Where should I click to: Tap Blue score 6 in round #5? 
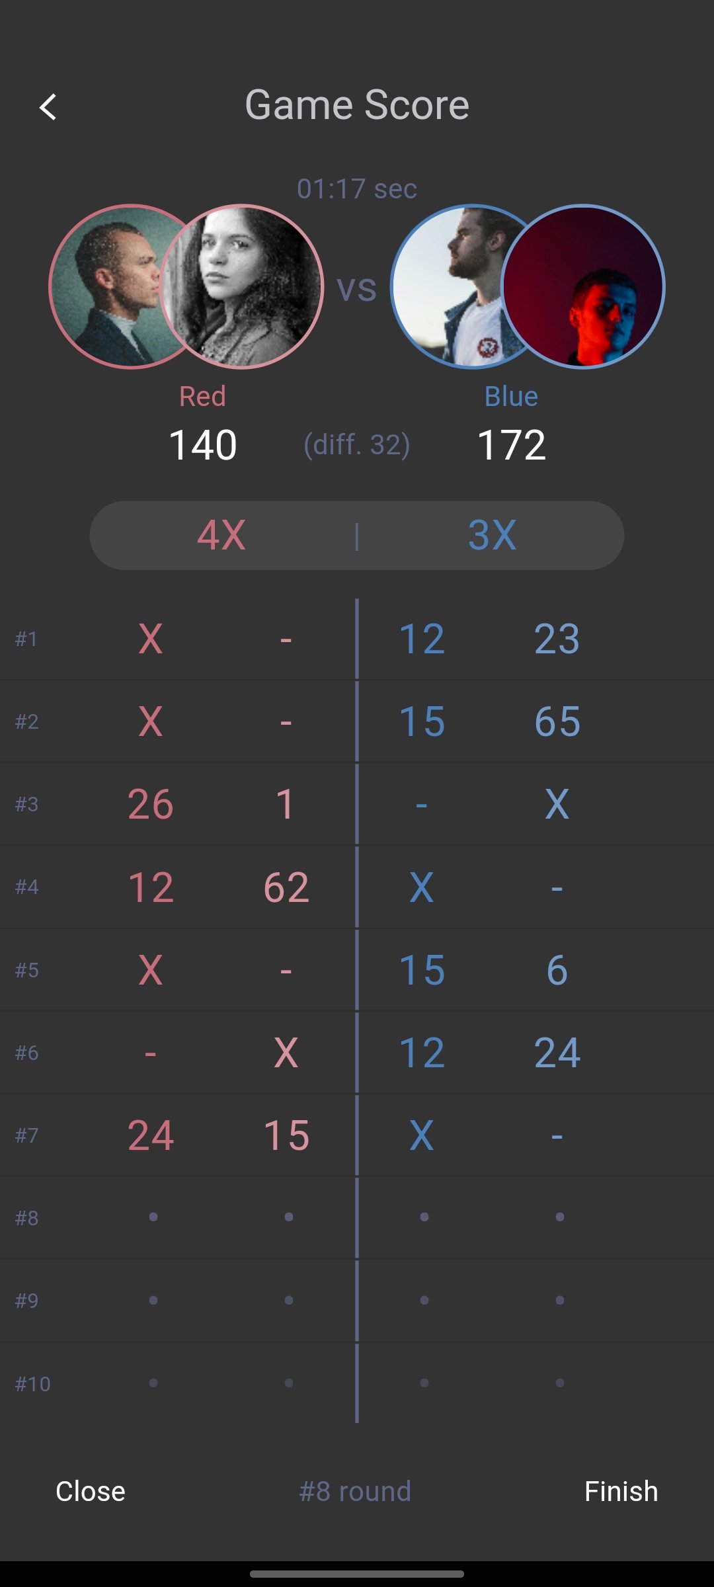[x=557, y=970]
